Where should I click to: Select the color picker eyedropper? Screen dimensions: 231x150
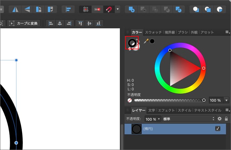(146, 41)
